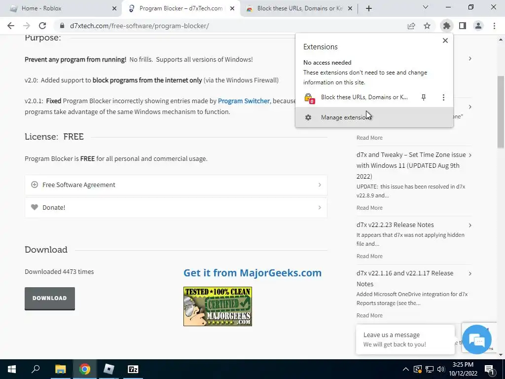Click the Extensions puzzle piece icon
Viewport: 505px width, 379px height.
446,26
